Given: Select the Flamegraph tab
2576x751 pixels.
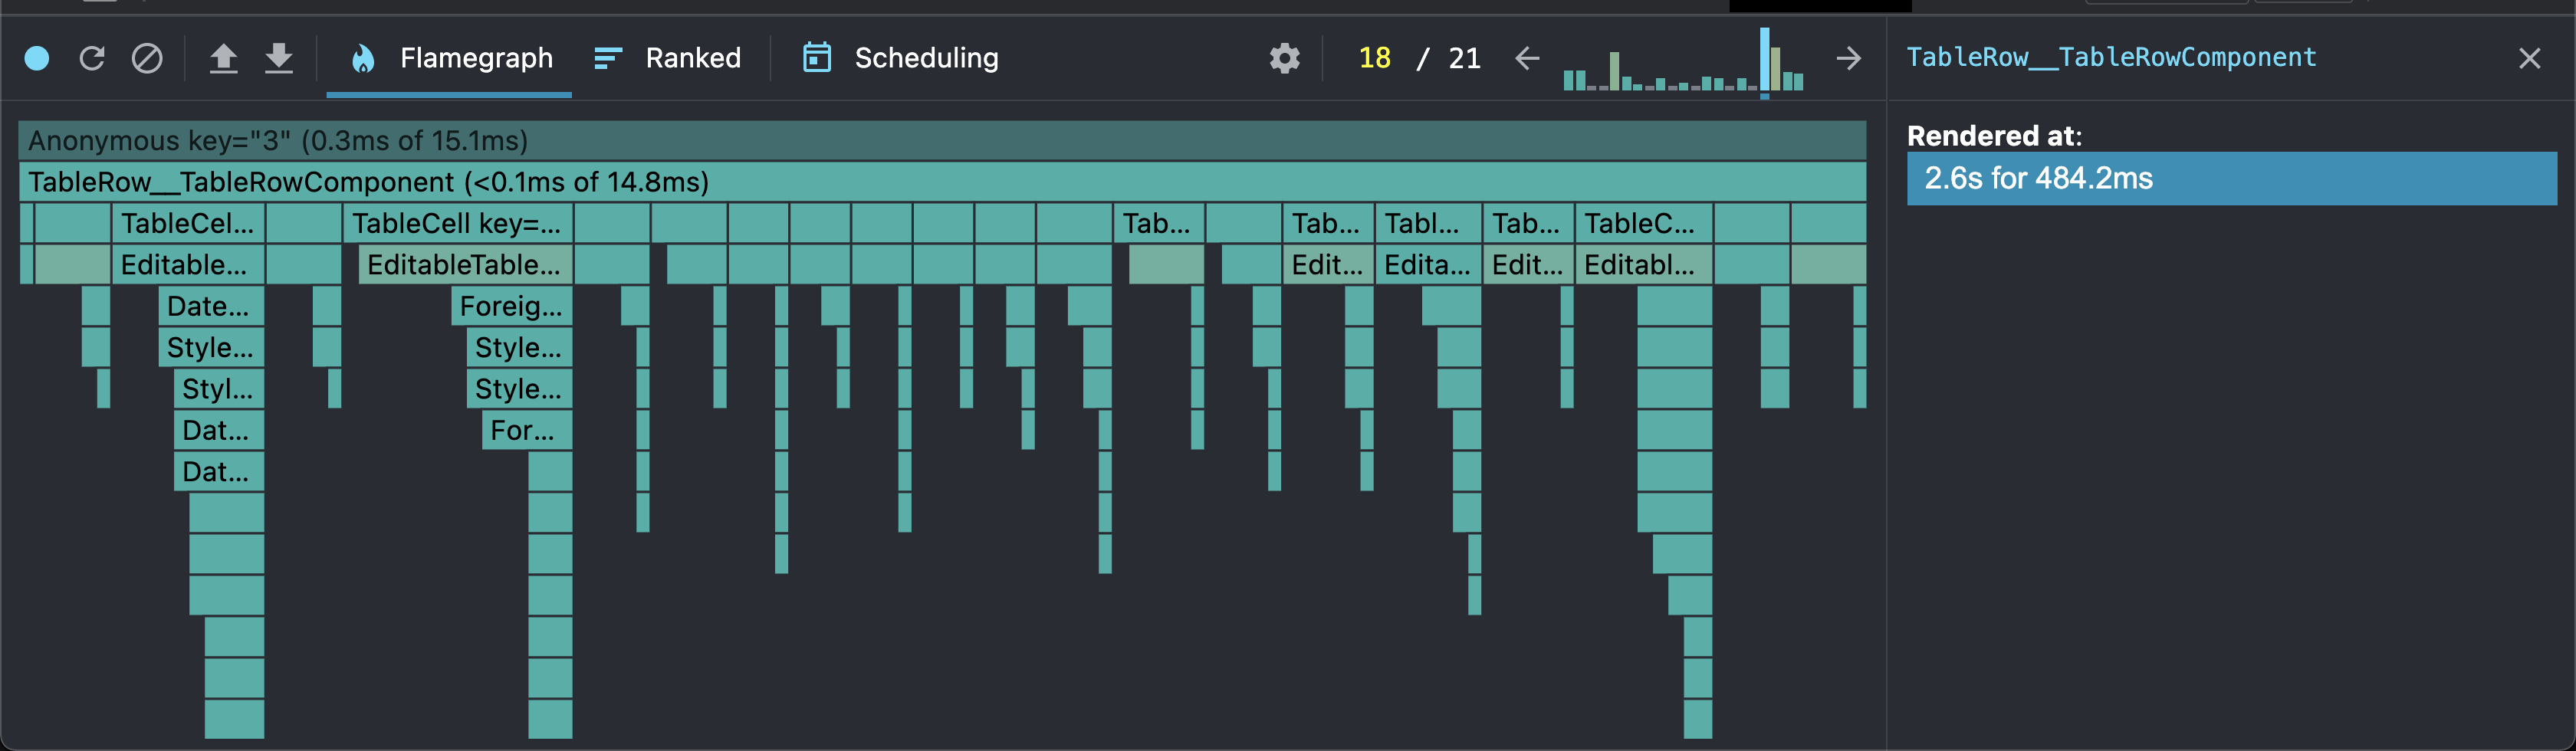Looking at the screenshot, I should 477,58.
